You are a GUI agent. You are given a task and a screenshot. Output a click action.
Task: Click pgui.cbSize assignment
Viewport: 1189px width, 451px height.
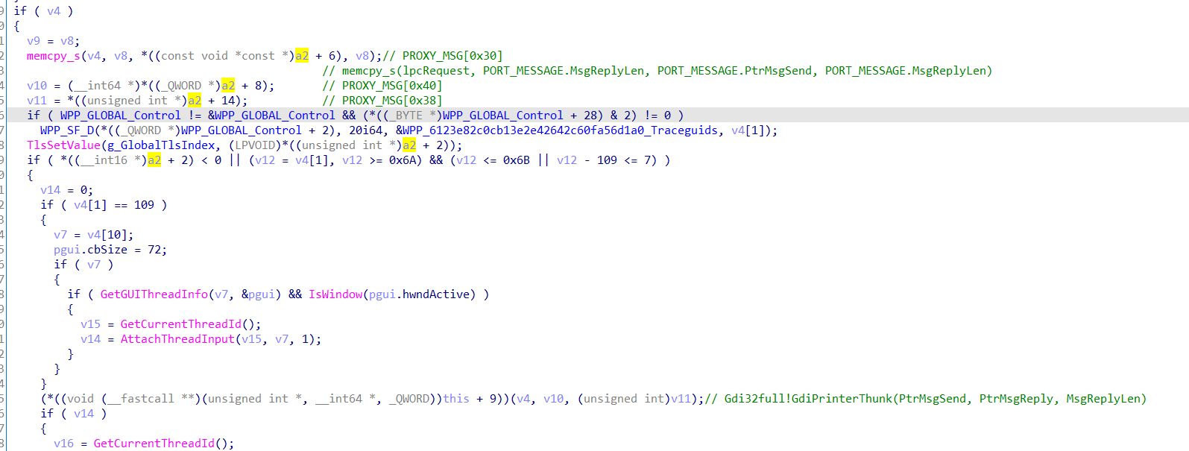tap(110, 250)
